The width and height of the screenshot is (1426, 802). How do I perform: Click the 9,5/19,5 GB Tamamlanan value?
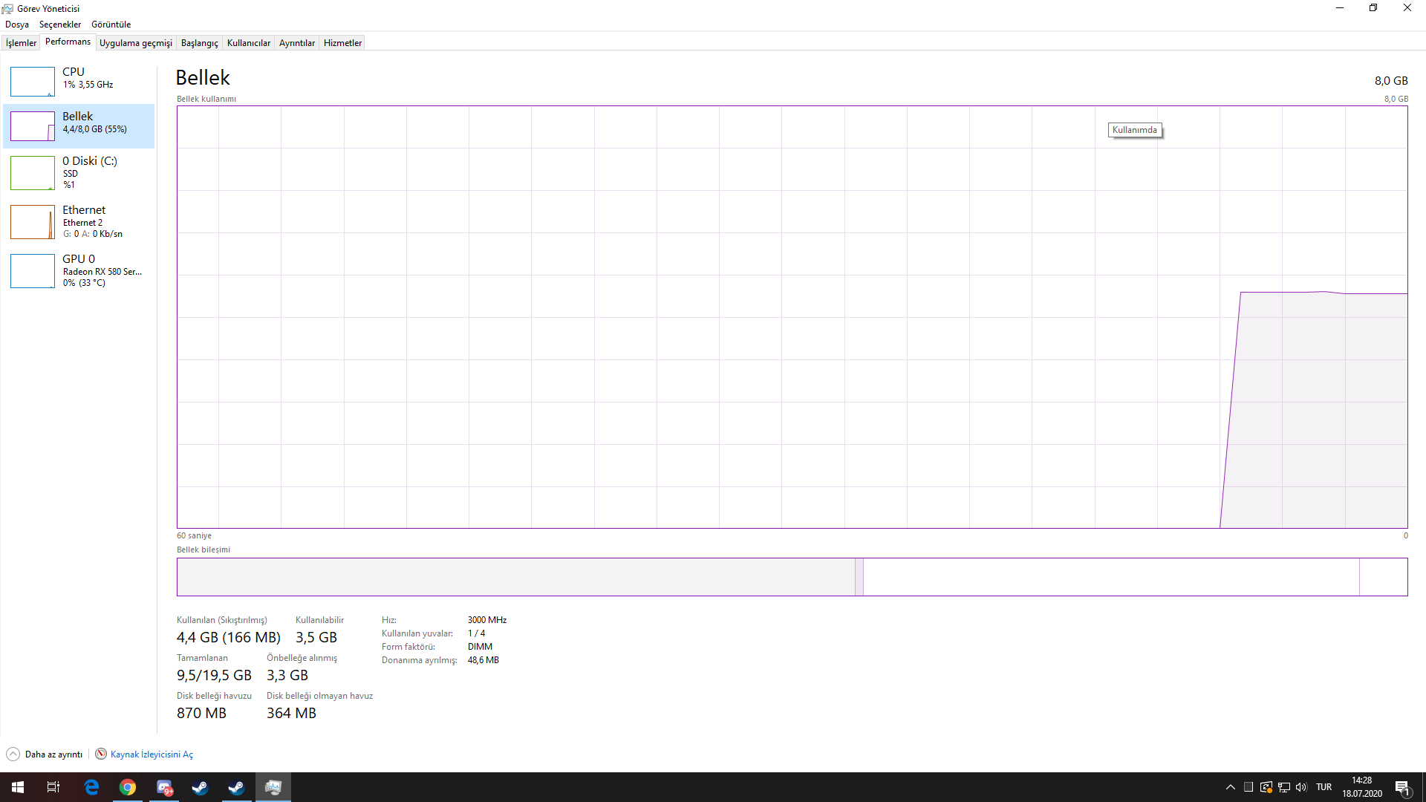[x=214, y=675]
